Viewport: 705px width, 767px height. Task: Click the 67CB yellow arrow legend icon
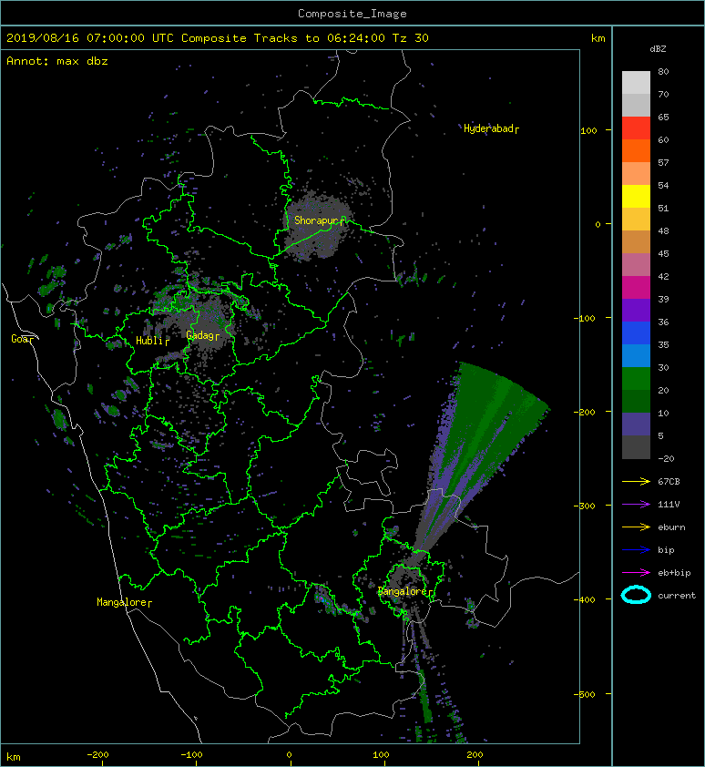pyautogui.click(x=636, y=482)
